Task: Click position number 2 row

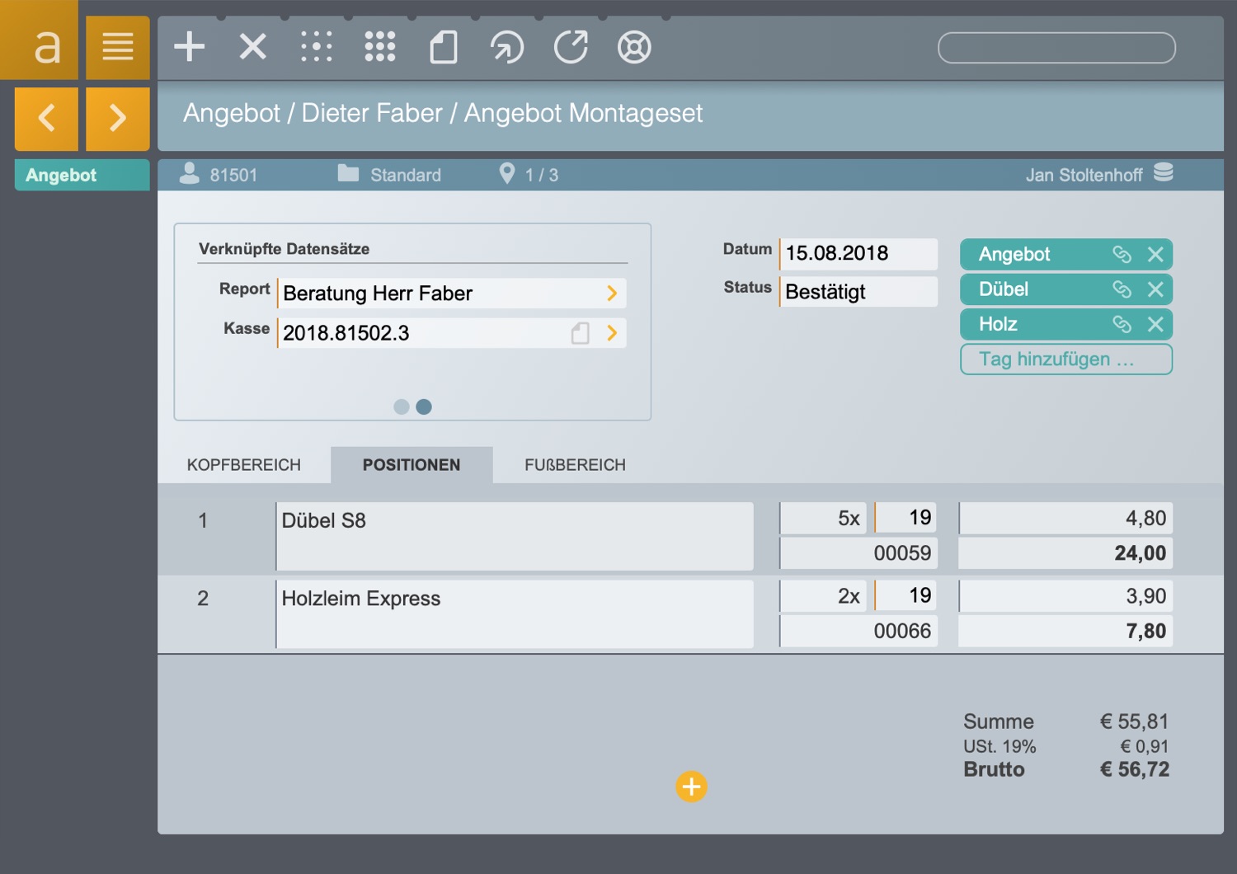Action: coord(203,598)
